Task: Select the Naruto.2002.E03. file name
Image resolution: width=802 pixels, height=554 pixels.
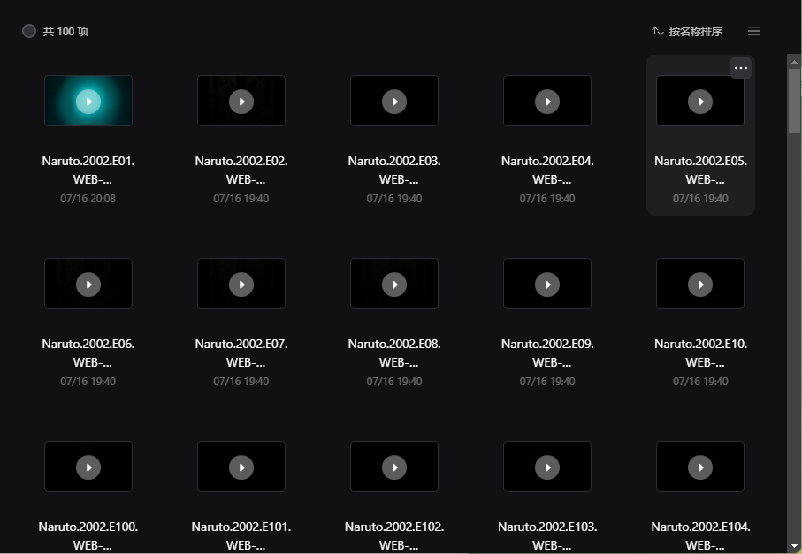Action: pyautogui.click(x=394, y=171)
